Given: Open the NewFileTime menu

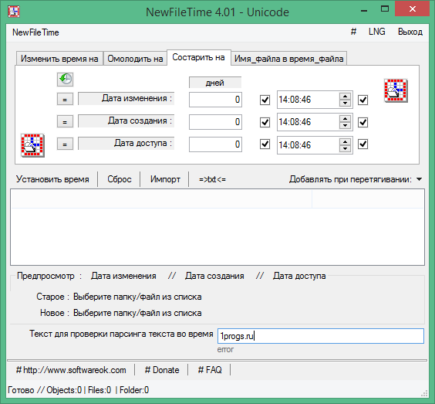Looking at the screenshot, I should coord(35,32).
